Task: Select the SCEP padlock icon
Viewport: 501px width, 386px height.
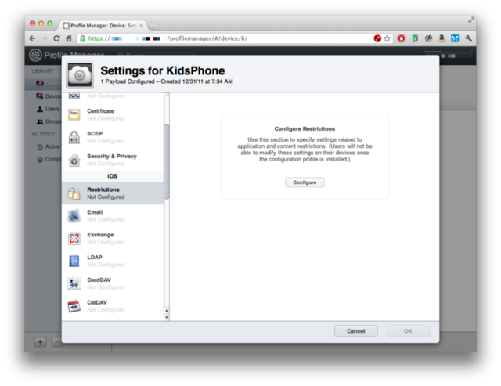Action: pyautogui.click(x=74, y=137)
